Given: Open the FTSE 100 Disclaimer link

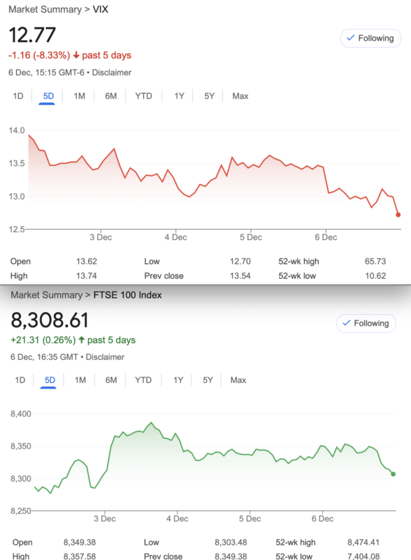Looking at the screenshot, I should coord(105,357).
